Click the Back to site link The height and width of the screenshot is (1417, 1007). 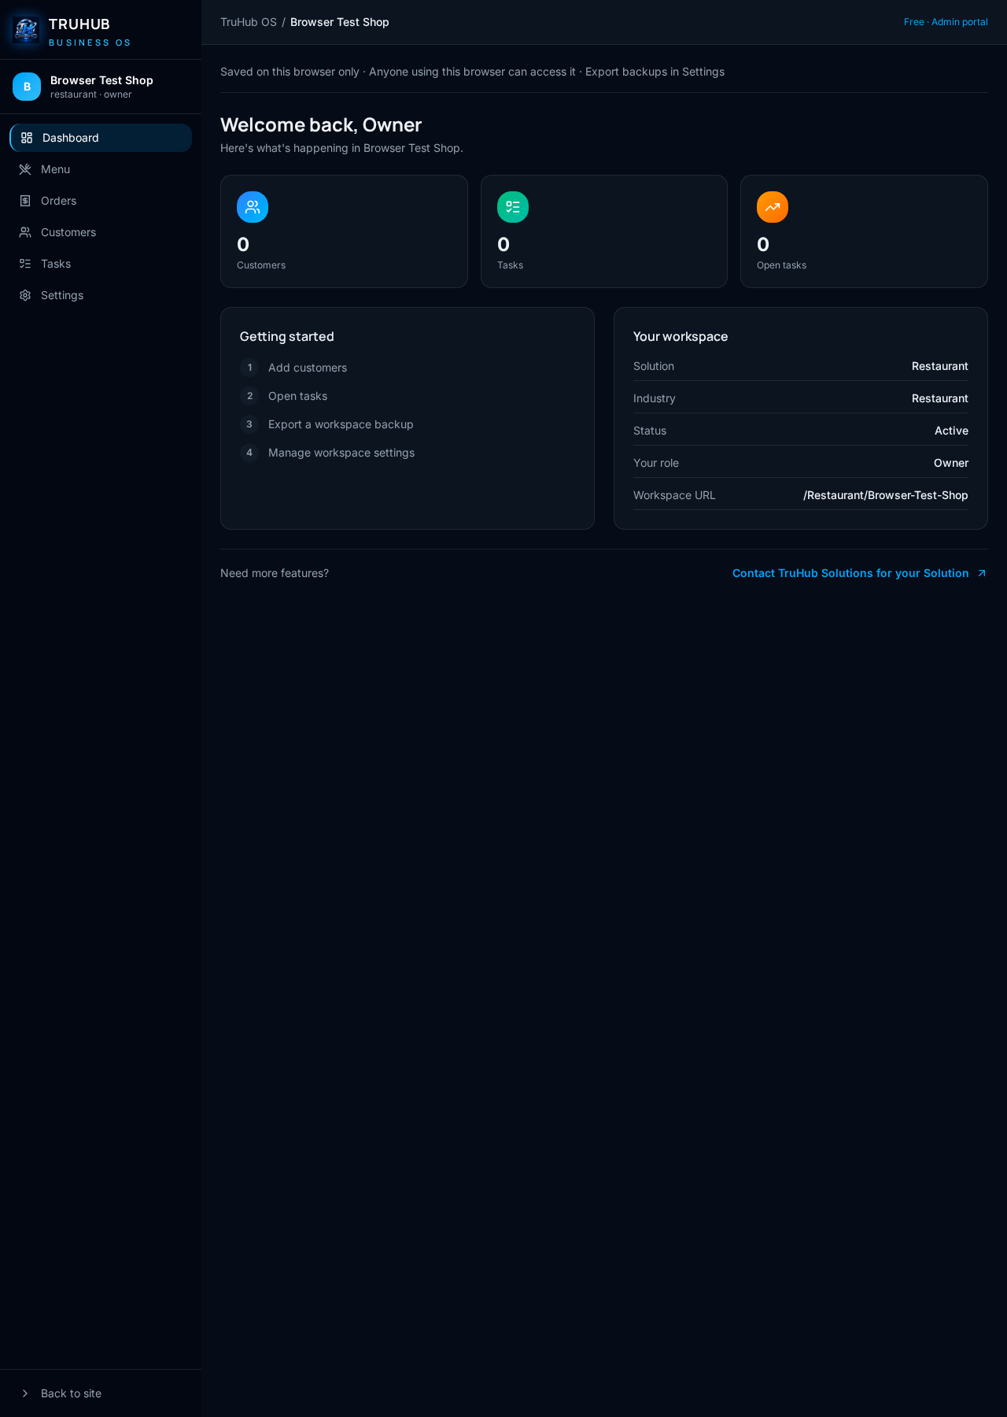tap(101, 1393)
